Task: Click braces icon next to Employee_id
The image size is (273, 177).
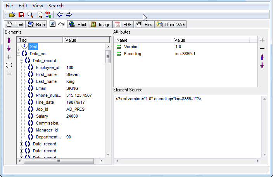Action: click(31, 67)
